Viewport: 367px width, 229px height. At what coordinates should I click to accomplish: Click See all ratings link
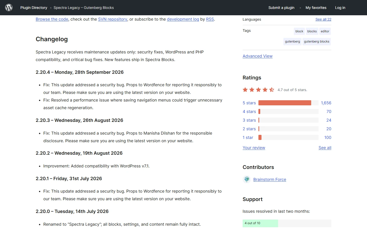(325, 148)
